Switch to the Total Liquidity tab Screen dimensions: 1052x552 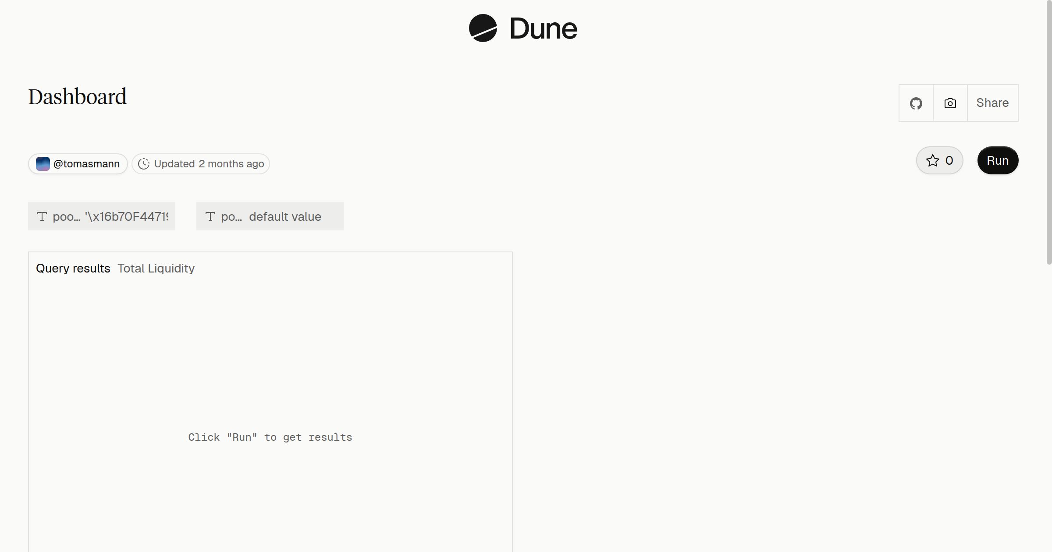tap(156, 268)
